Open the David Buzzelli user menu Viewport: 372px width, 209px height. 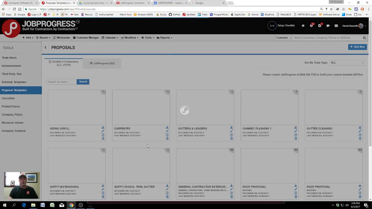pos(354,26)
